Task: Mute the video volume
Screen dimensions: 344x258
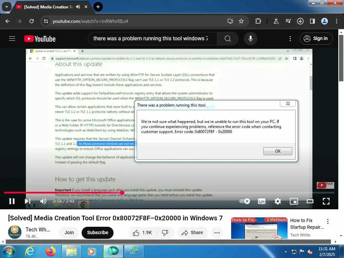Action: click(x=43, y=201)
